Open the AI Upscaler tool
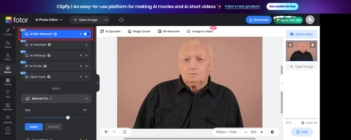This screenshot has height=140, width=351. point(111,31)
